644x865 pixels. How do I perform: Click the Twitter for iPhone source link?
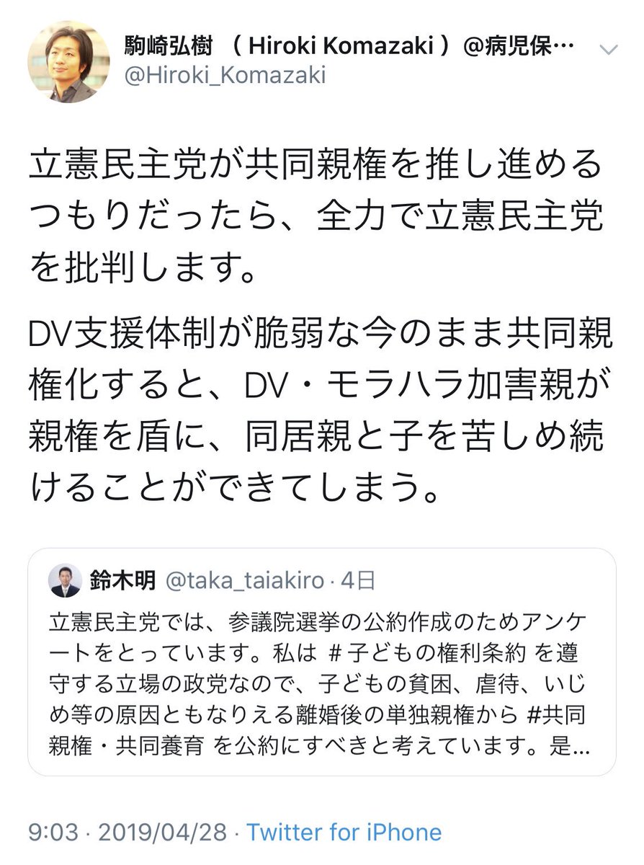point(344,833)
